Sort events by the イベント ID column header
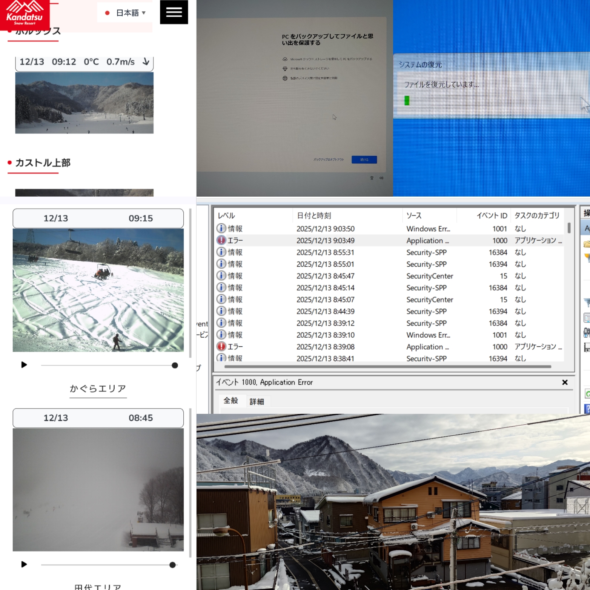The image size is (590, 590). (x=492, y=215)
